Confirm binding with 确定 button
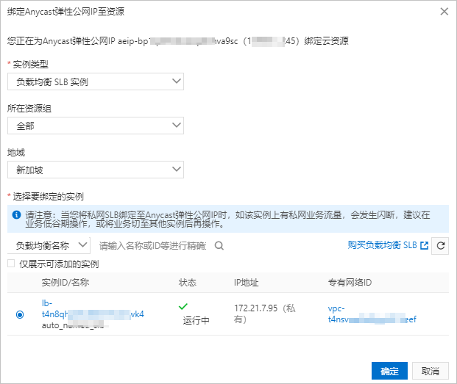The image size is (457, 384). tap(389, 371)
